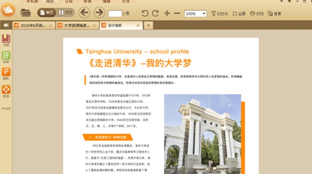The height and width of the screenshot is (174, 312).
Task: Zoom in with the plus icon
Action: 167,13
